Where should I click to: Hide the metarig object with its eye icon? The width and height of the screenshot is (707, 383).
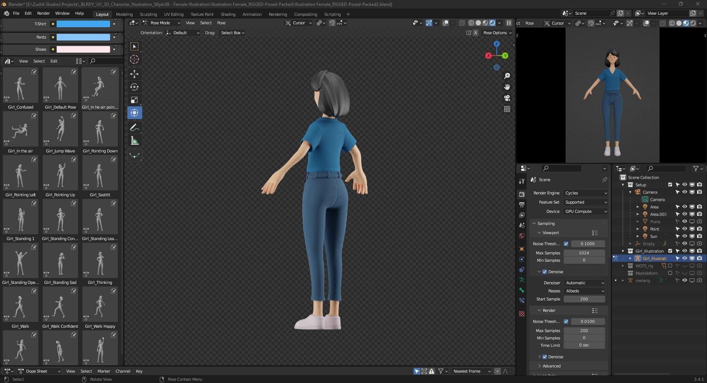point(685,281)
